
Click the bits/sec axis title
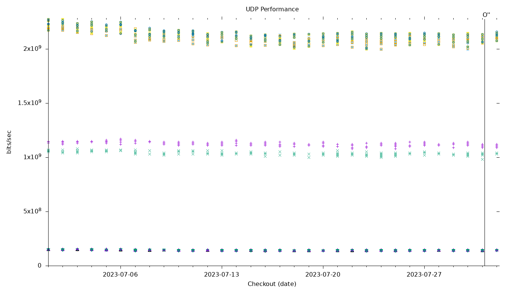click(x=9, y=142)
